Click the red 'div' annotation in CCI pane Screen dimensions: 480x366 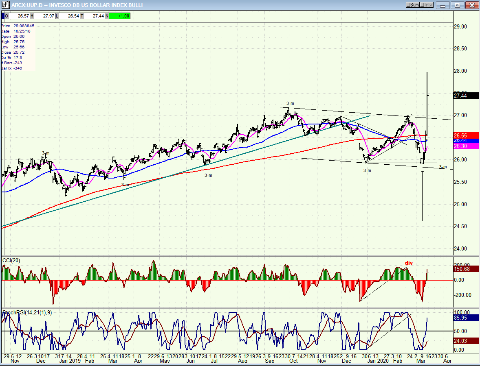click(x=409, y=263)
